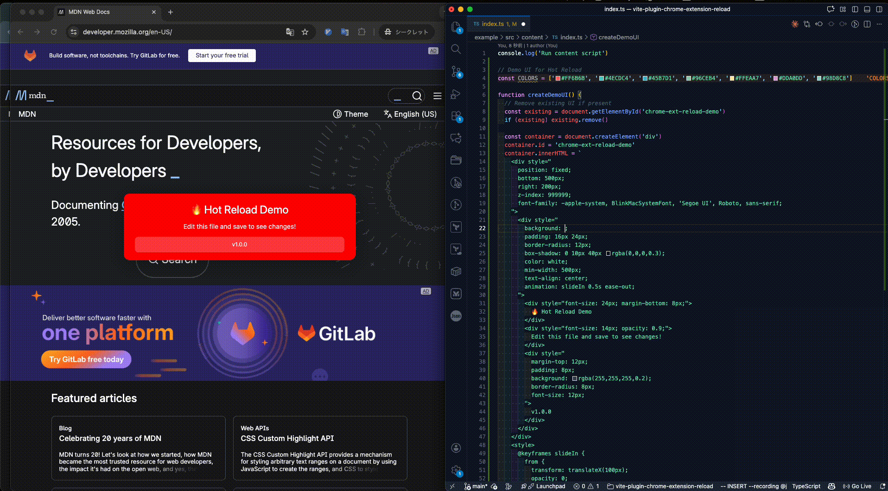The width and height of the screenshot is (888, 491).
Task: Open the Extensions view in VS Code
Action: [456, 116]
